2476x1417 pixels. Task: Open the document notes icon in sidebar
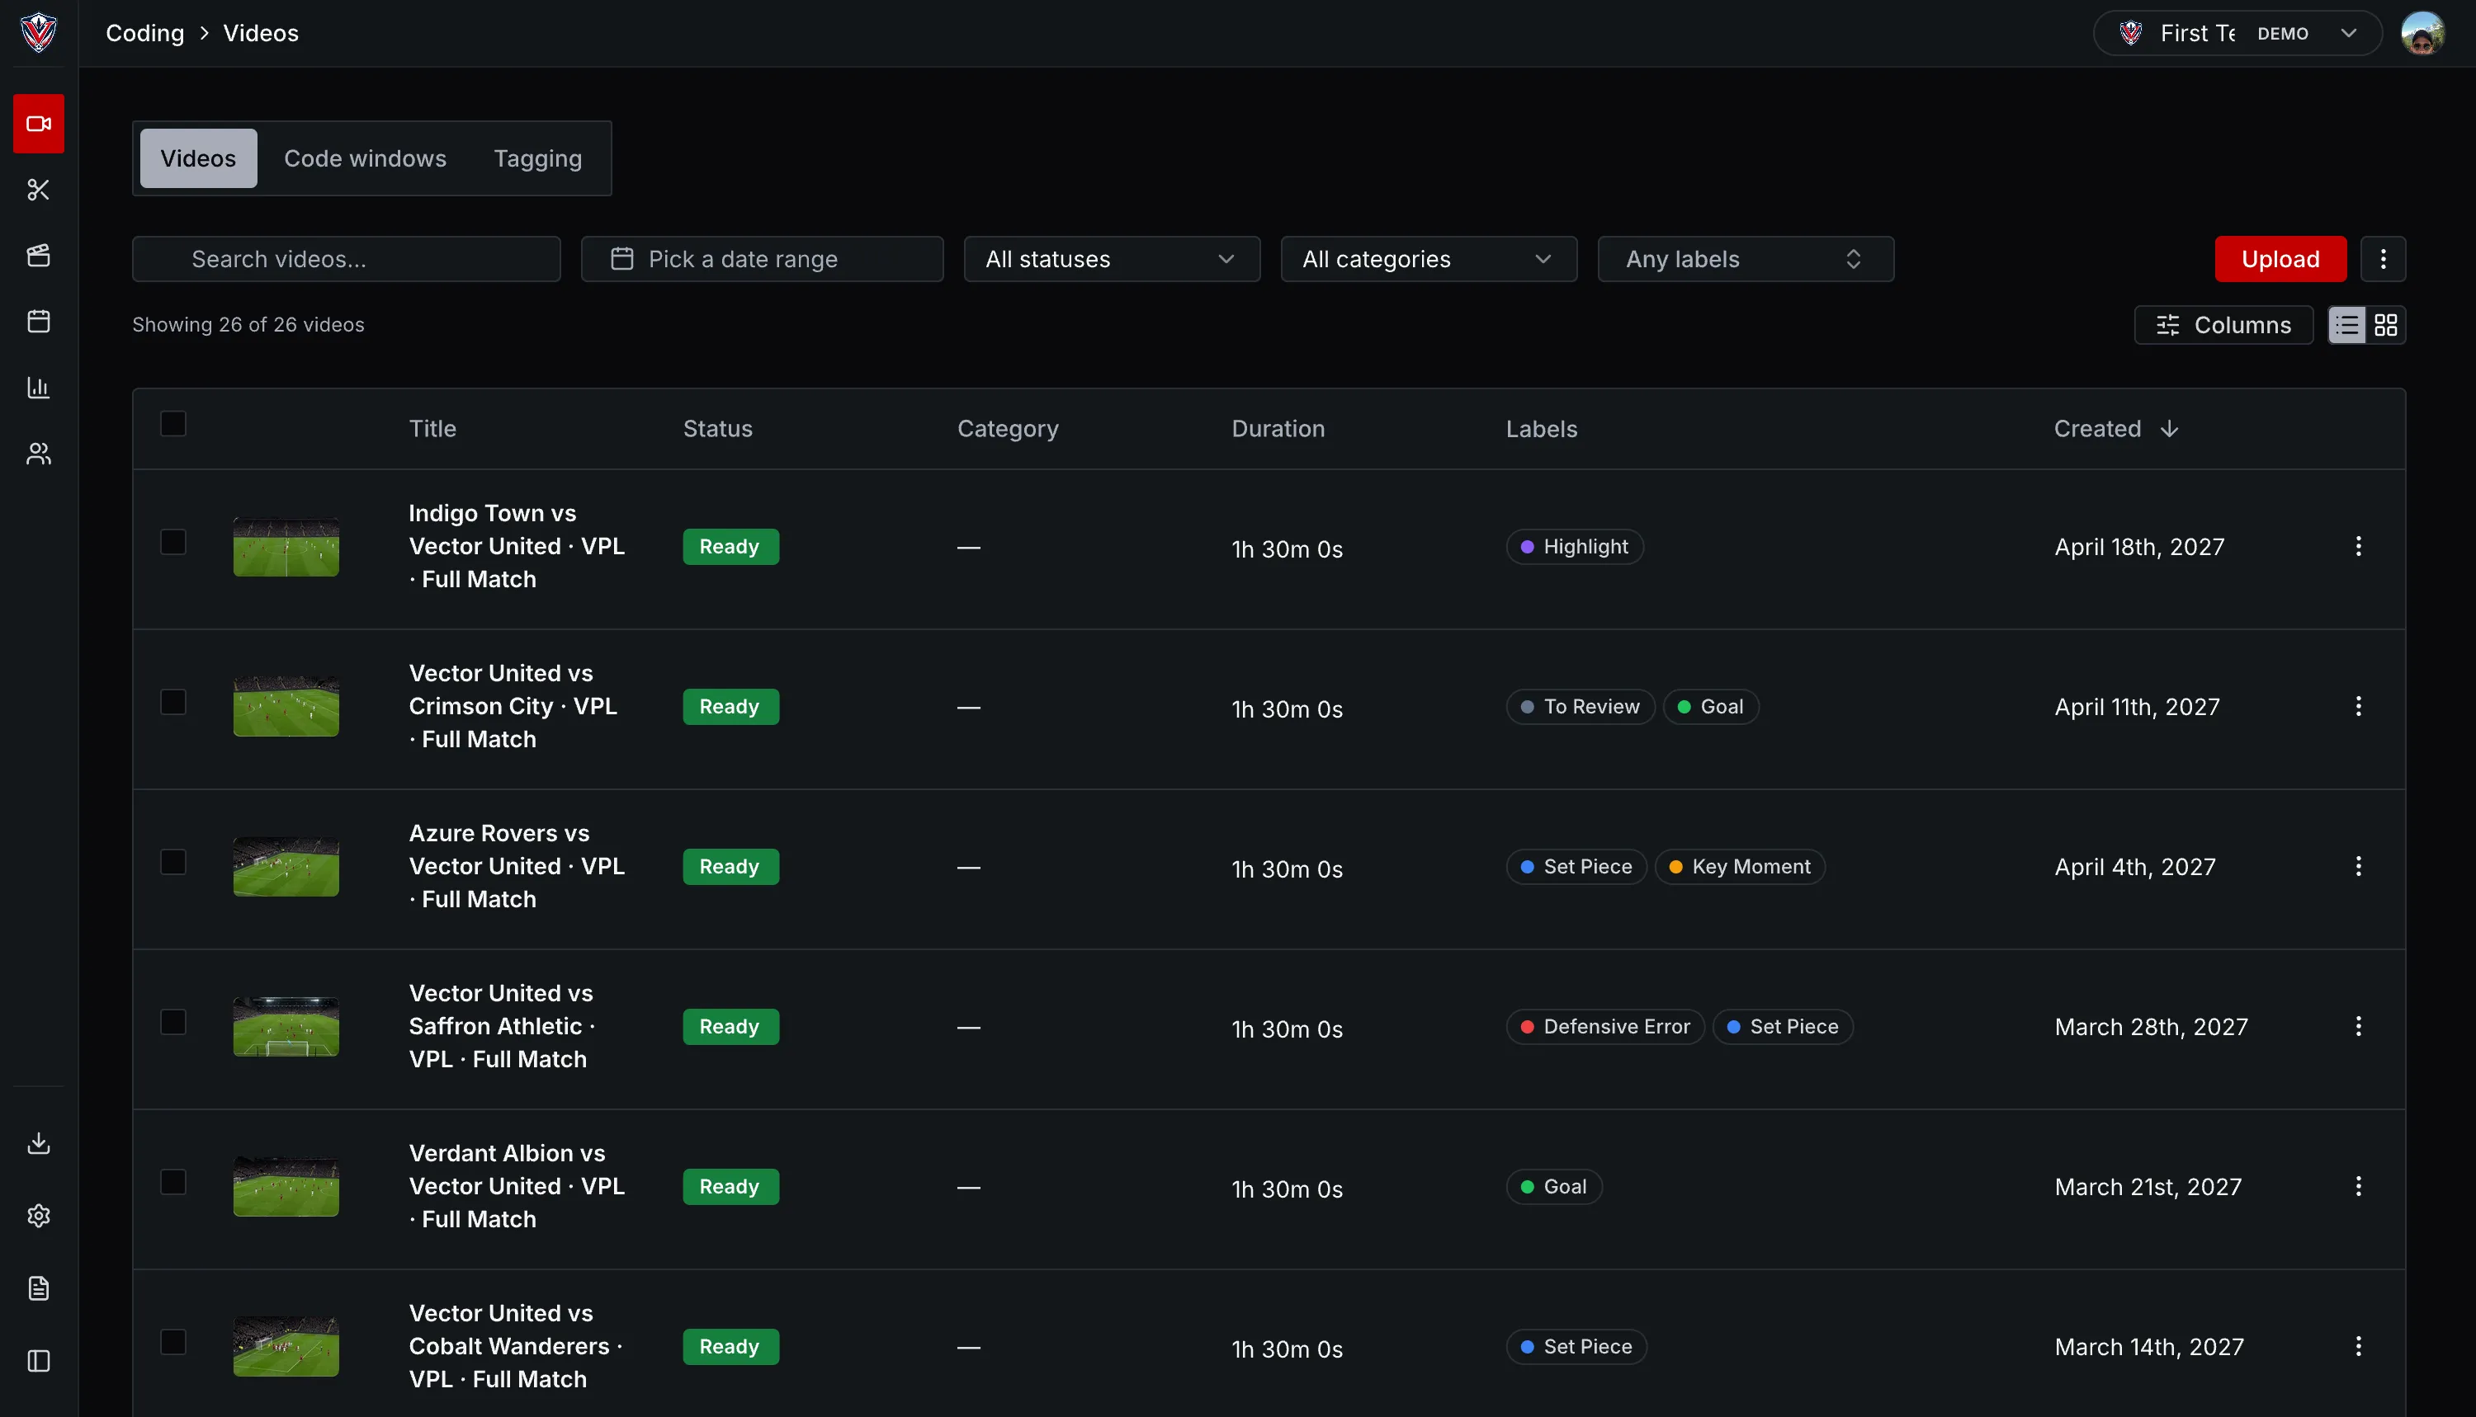[x=39, y=1288]
